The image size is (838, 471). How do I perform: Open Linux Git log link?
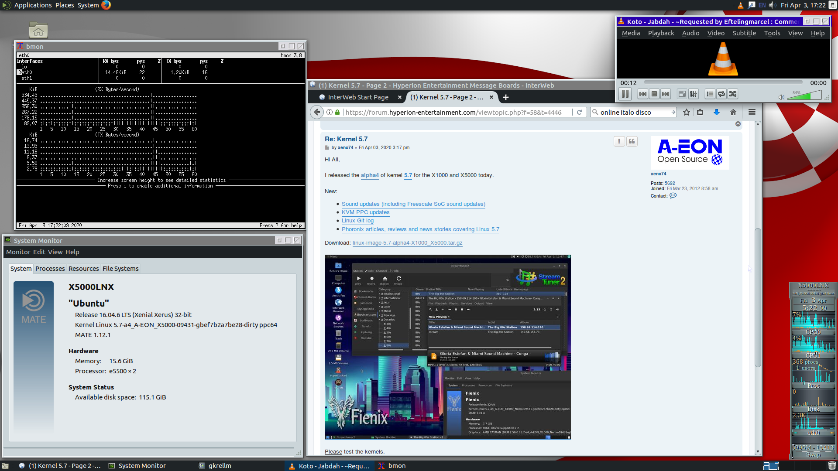click(357, 221)
